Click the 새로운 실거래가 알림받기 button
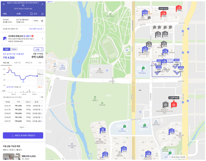 coord(23,135)
